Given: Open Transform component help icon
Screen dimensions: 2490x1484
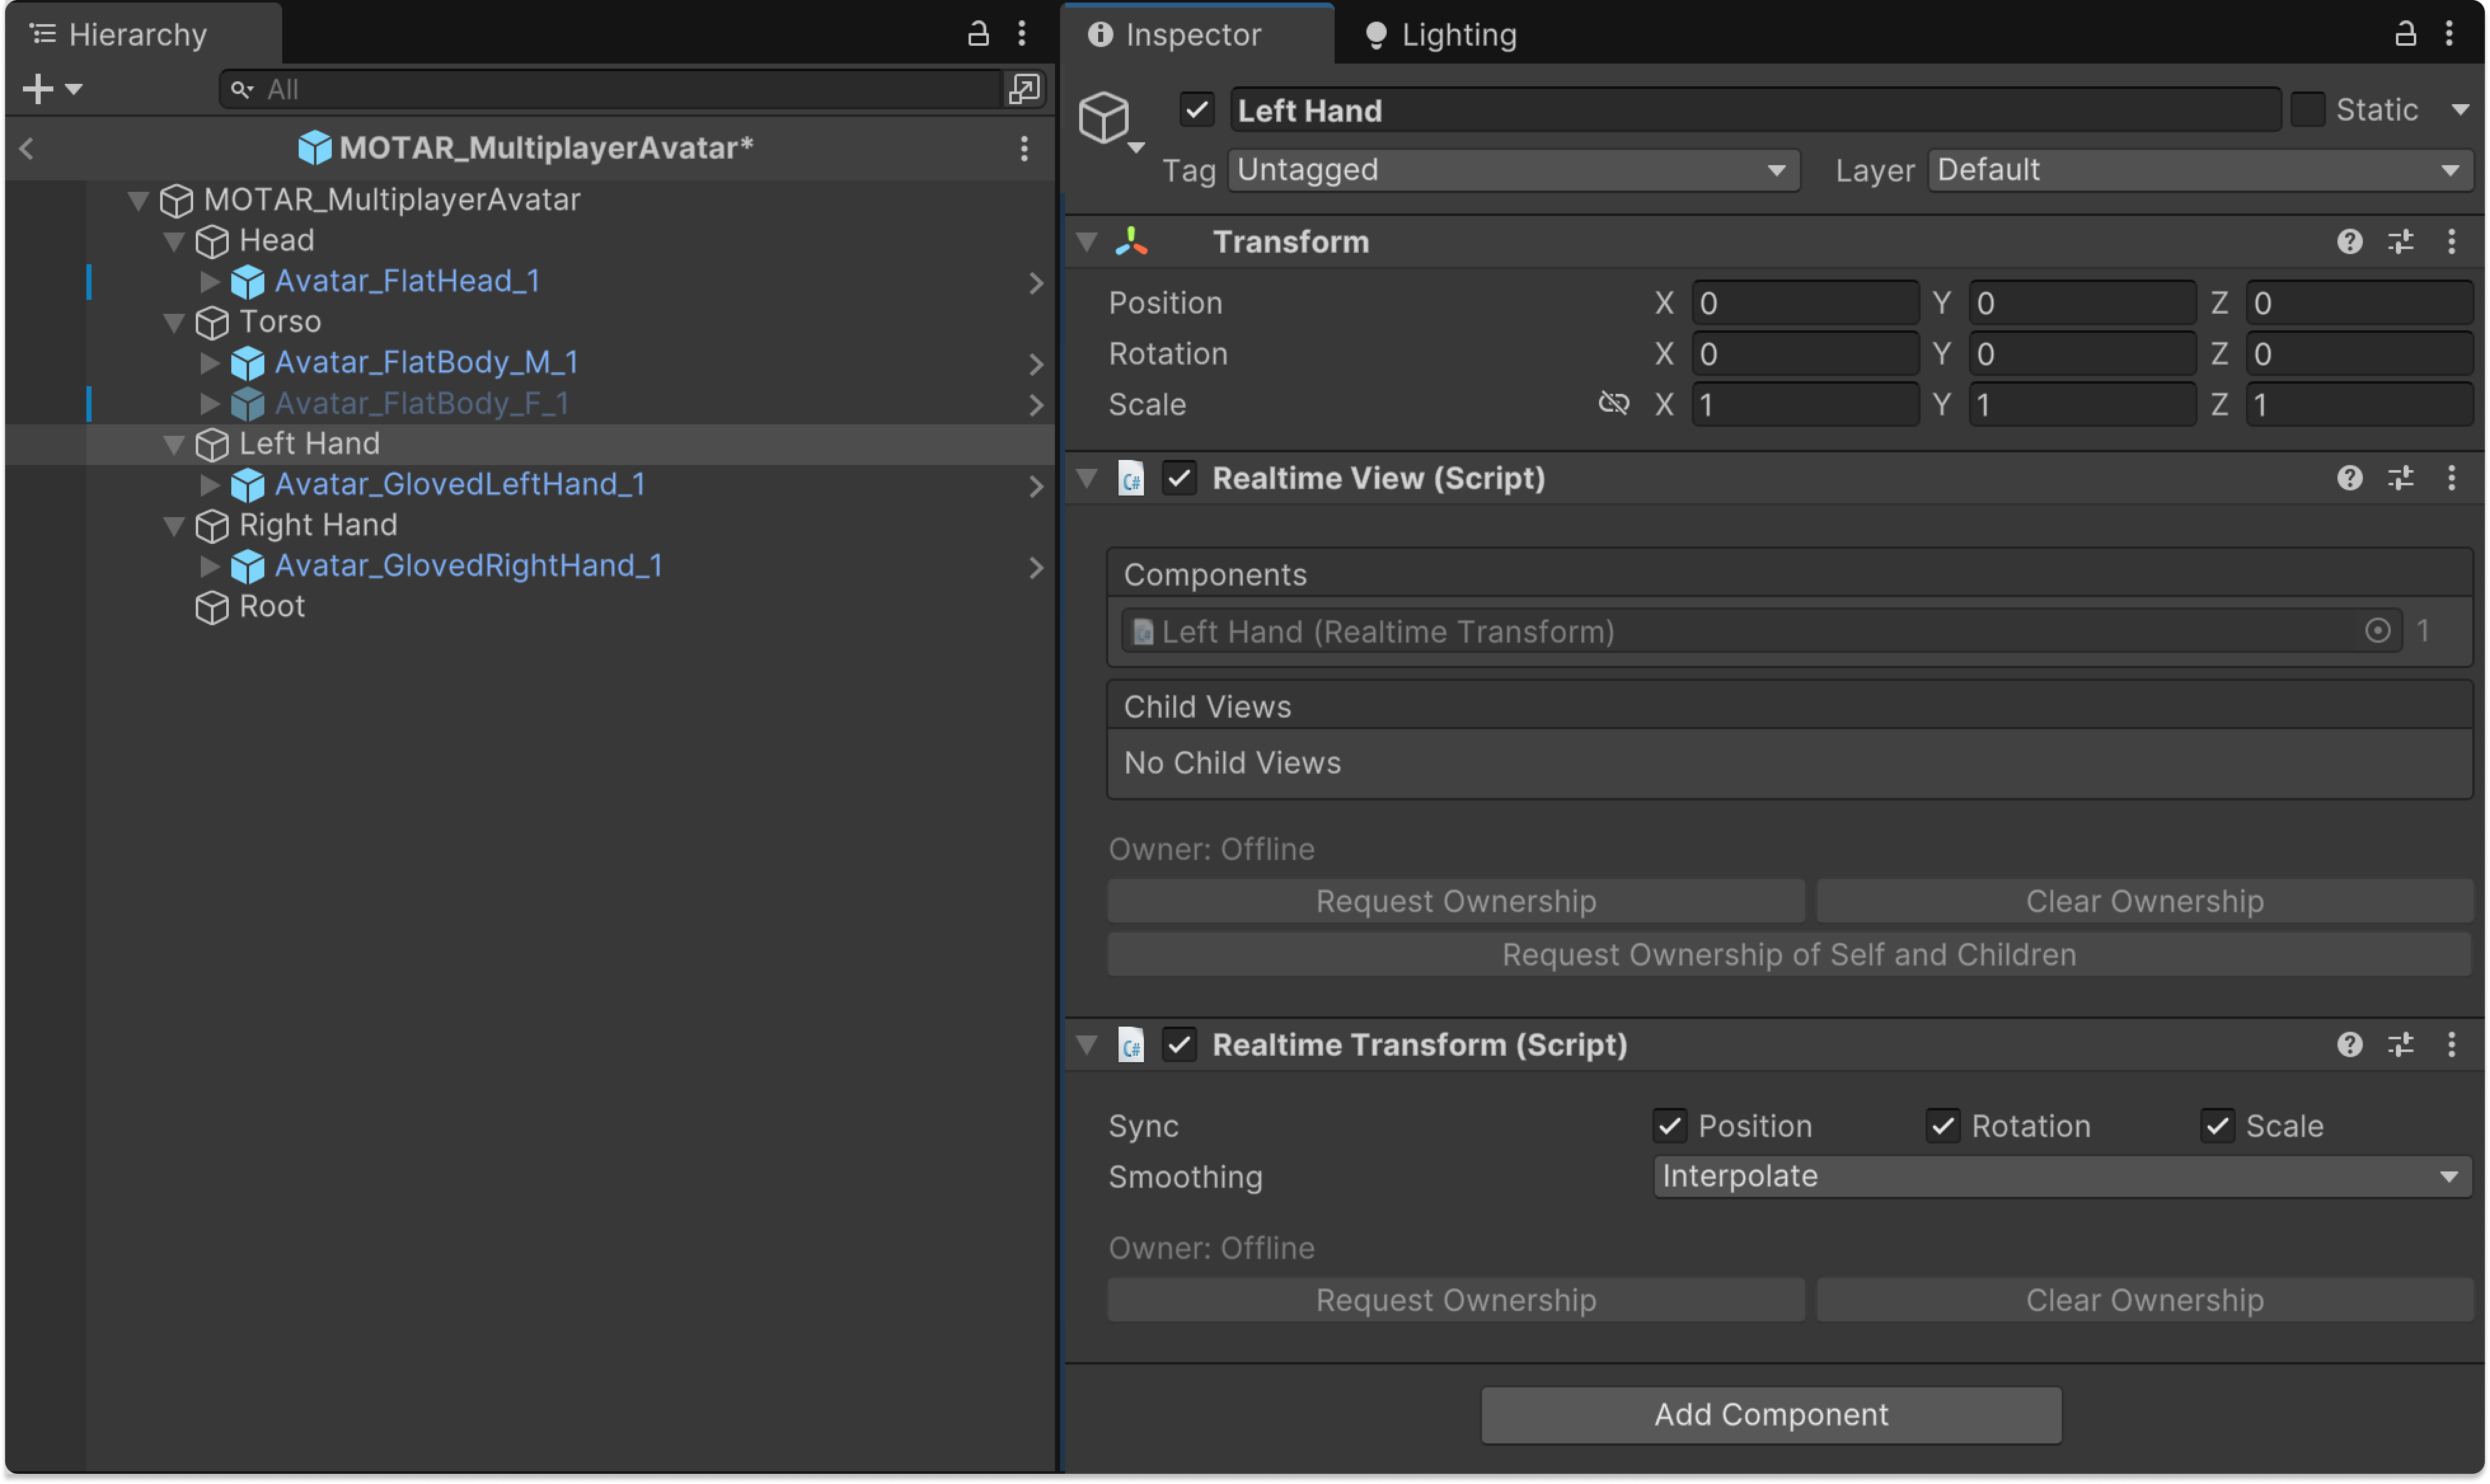Looking at the screenshot, I should (2349, 242).
